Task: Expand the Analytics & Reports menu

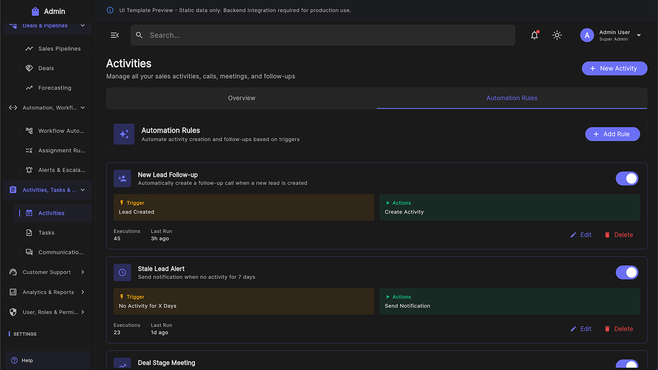Action: [83, 292]
